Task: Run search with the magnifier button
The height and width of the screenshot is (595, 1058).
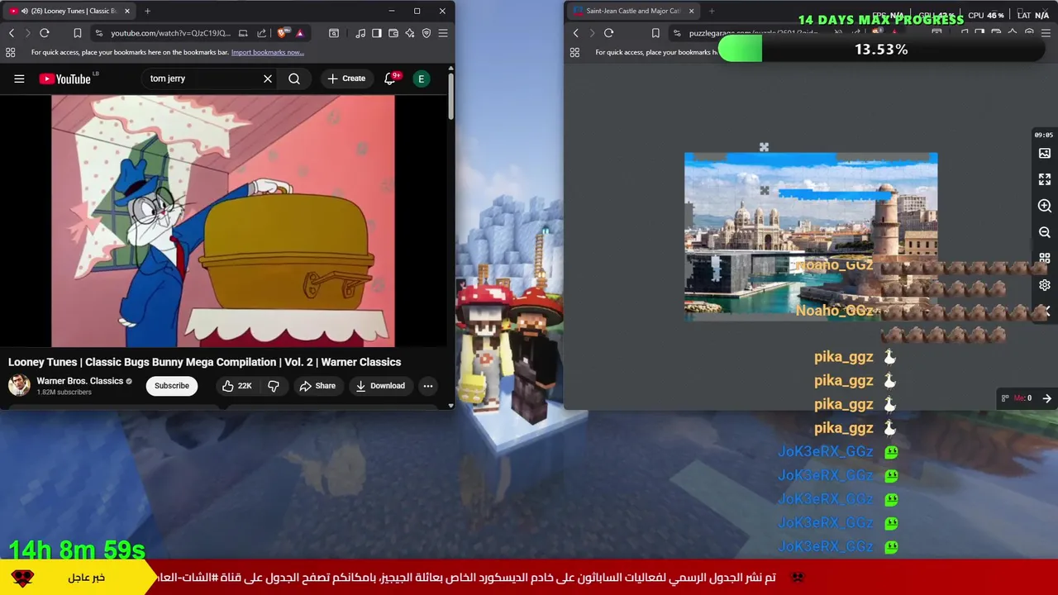Action: coord(294,79)
